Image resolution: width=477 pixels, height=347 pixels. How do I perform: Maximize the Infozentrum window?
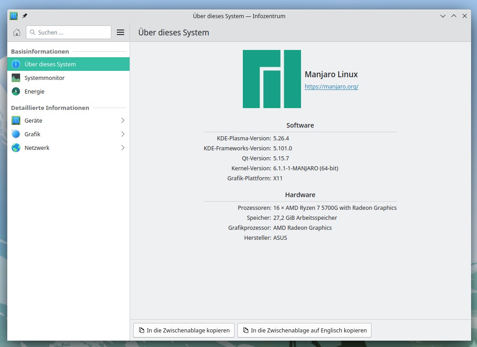pos(454,16)
